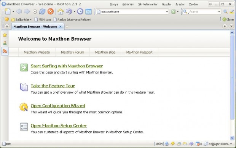Click the Forward arrow button
The height and width of the screenshot is (148, 236).
click(x=27, y=11)
